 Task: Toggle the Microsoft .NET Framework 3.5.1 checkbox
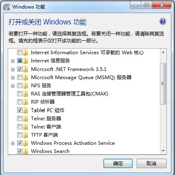tap(20, 69)
